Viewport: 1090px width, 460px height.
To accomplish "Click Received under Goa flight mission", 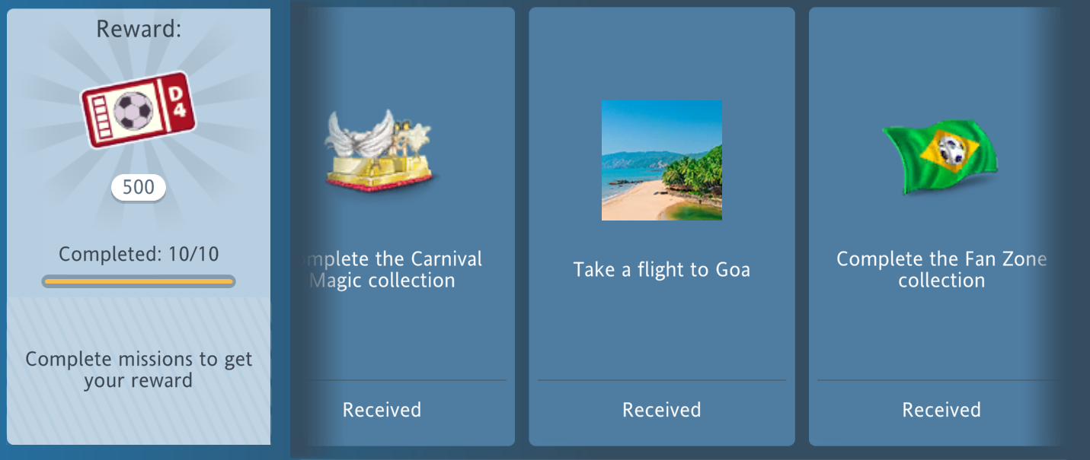I will pyautogui.click(x=662, y=410).
